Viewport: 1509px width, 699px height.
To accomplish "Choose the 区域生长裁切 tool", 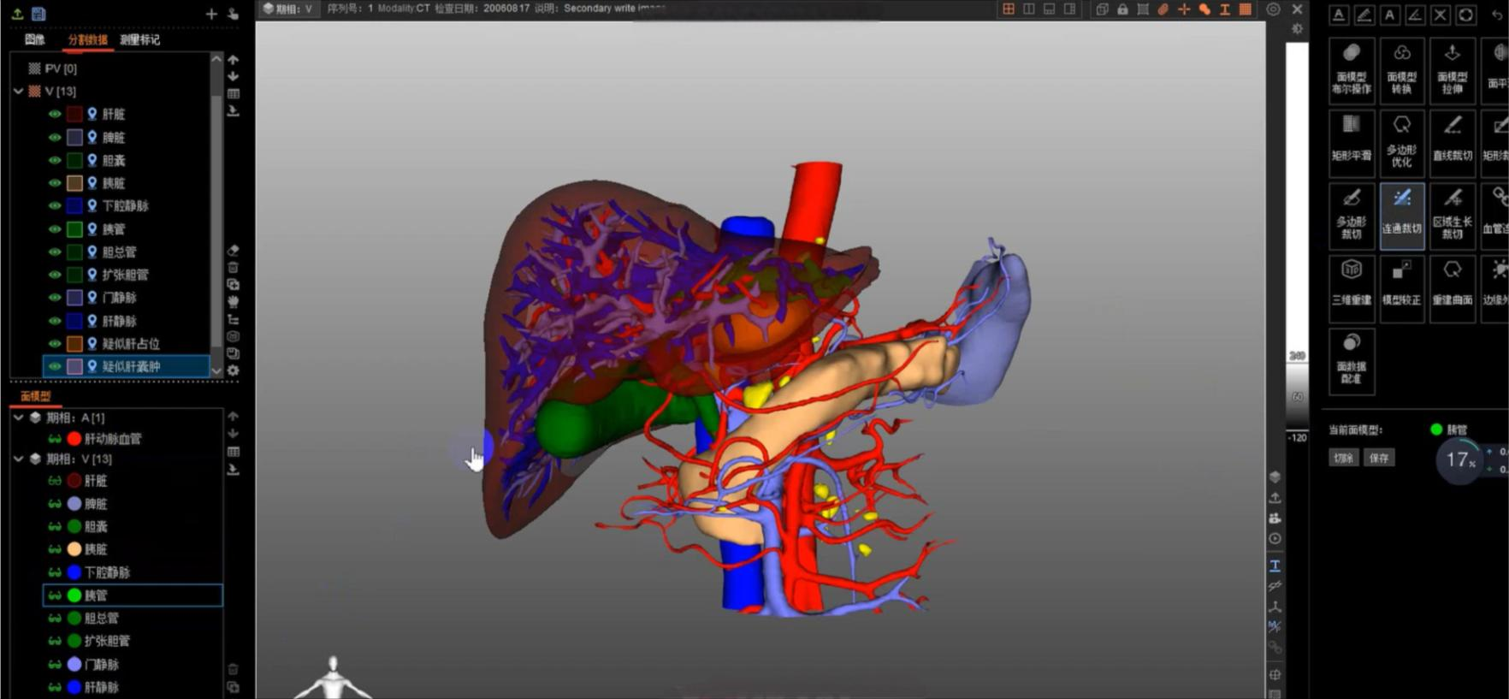I will (x=1452, y=215).
